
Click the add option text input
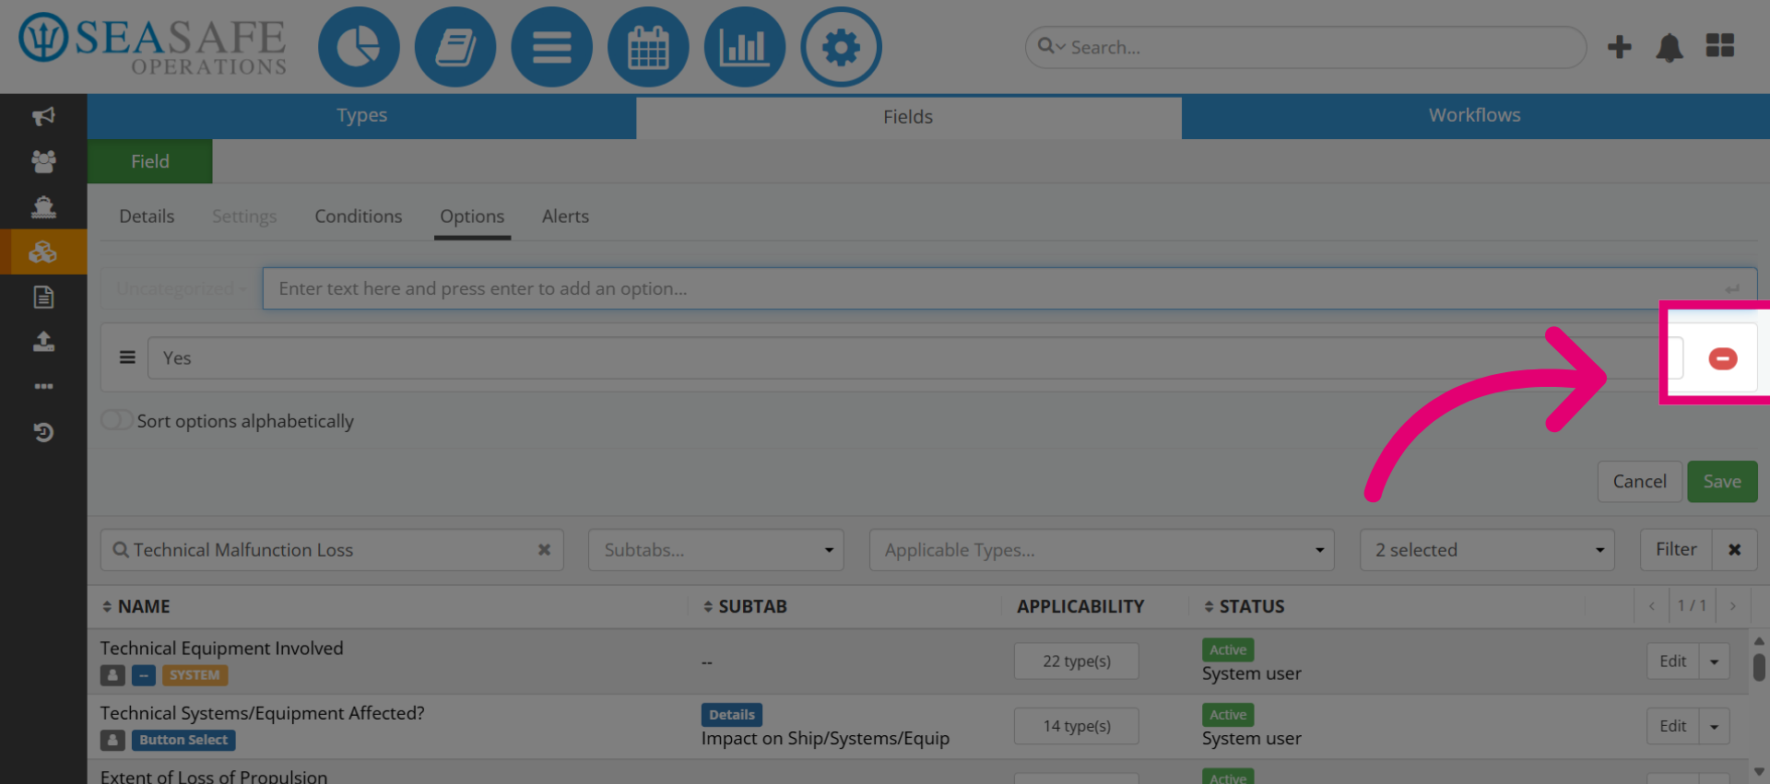(x=1009, y=288)
